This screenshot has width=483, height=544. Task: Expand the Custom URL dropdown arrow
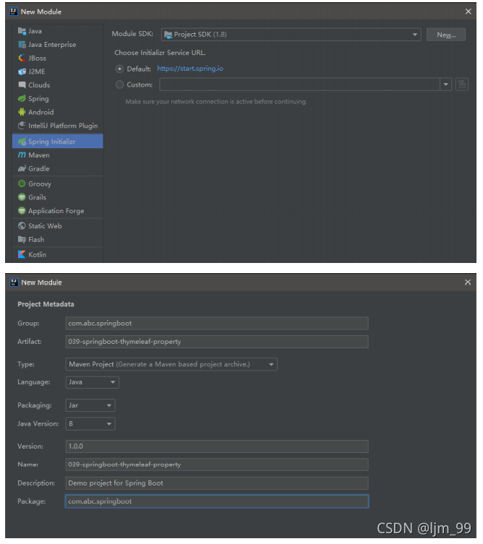tap(446, 85)
